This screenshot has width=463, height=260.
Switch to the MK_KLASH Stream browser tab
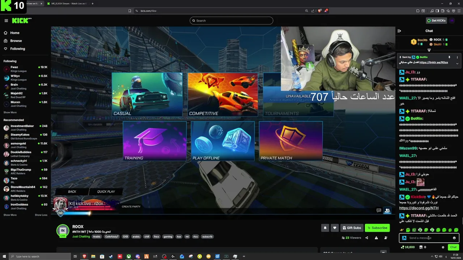[67, 4]
